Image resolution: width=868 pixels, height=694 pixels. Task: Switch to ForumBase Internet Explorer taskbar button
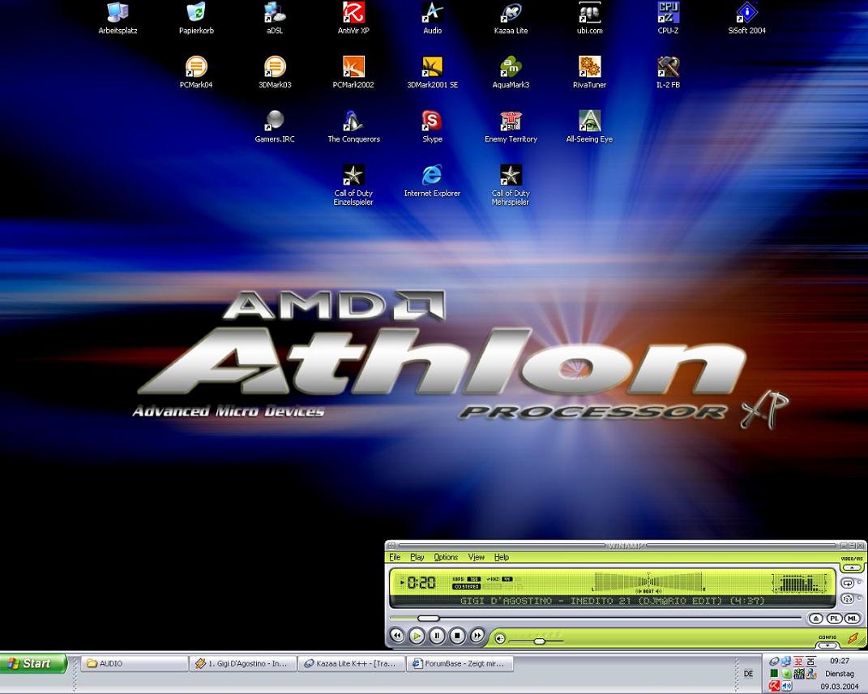click(x=460, y=663)
